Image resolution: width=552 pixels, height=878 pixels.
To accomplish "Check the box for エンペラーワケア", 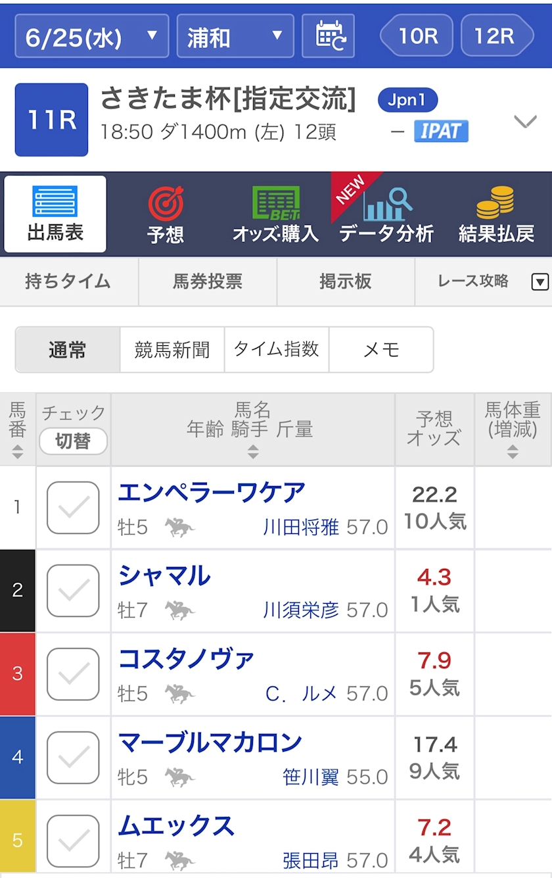I will [73, 508].
